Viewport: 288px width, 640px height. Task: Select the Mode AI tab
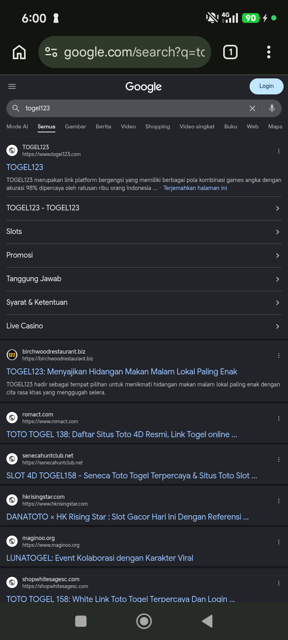click(17, 126)
